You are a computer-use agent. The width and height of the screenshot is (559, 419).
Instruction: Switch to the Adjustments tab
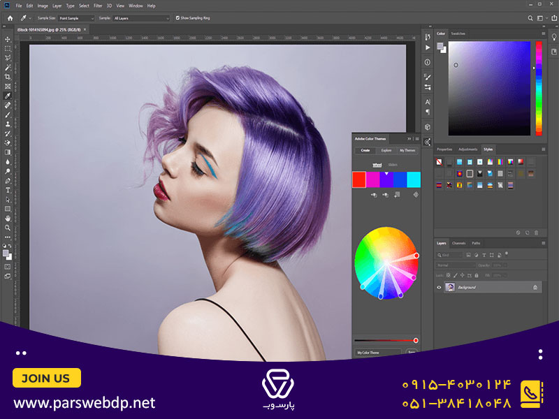pyautogui.click(x=467, y=149)
